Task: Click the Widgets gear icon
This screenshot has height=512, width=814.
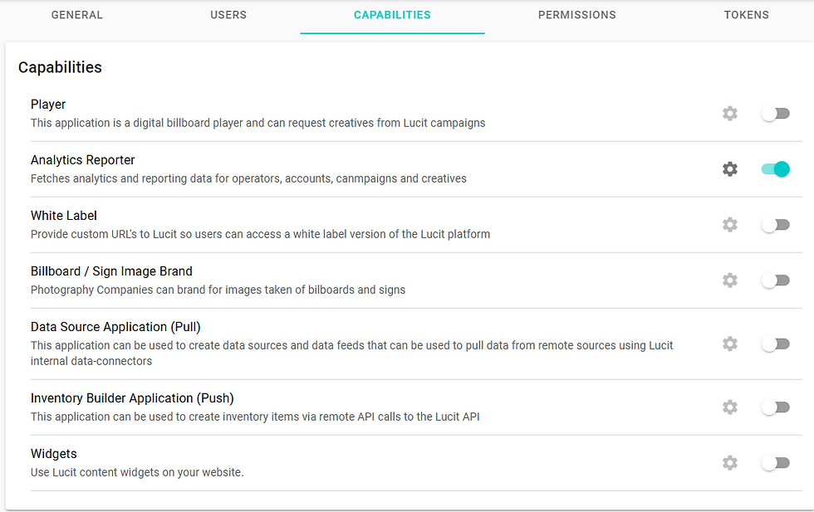Action: click(x=730, y=463)
